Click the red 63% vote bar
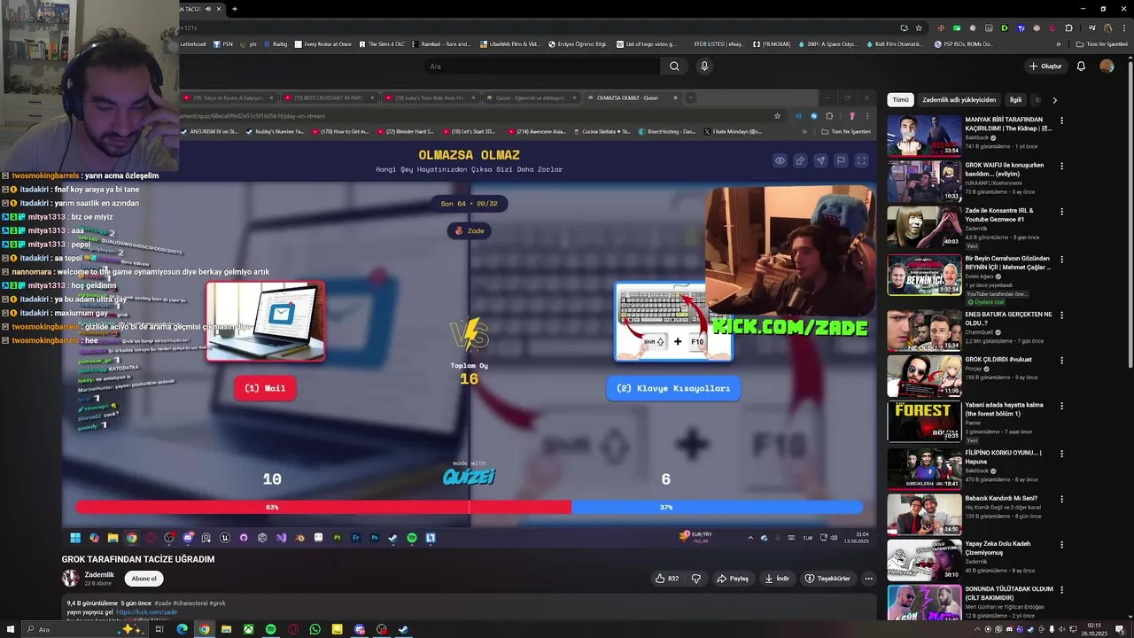Viewport: 1134px width, 638px height. (323, 507)
